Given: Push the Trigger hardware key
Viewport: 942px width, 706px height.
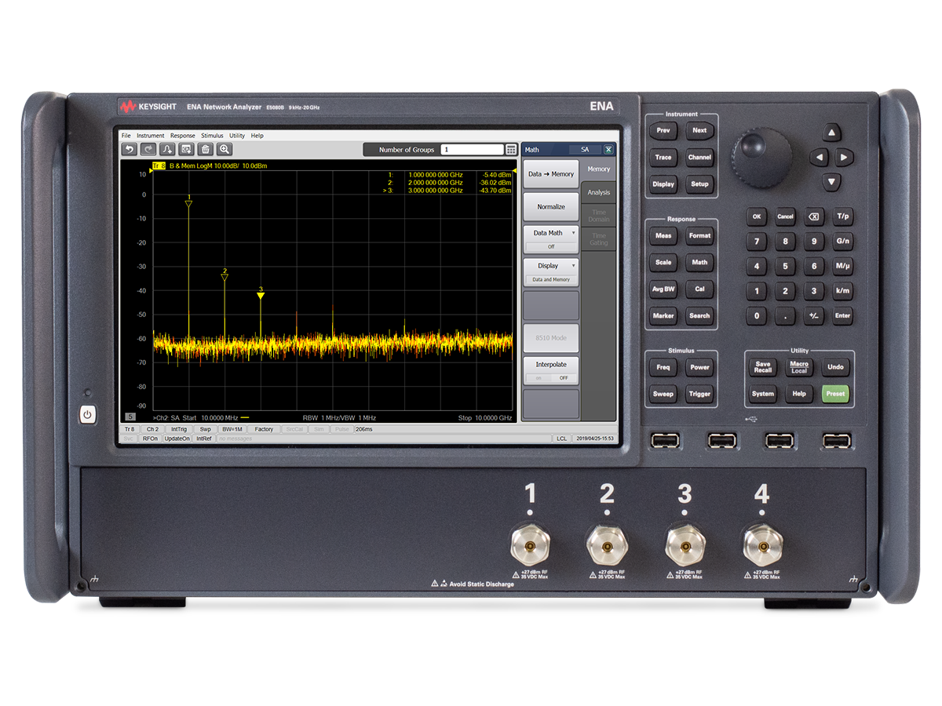Looking at the screenshot, I should [699, 394].
